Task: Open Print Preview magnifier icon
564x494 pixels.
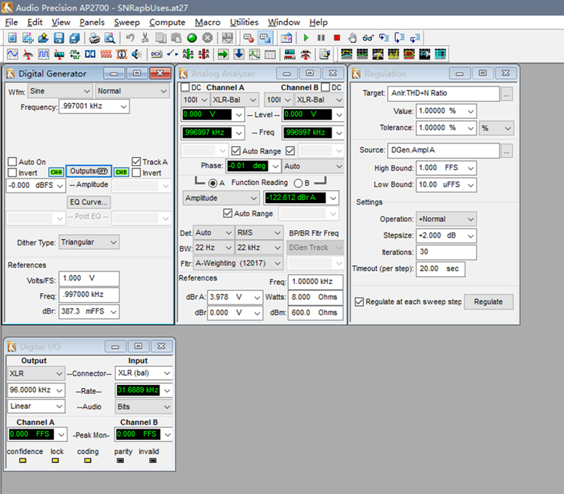Action: tap(110, 38)
